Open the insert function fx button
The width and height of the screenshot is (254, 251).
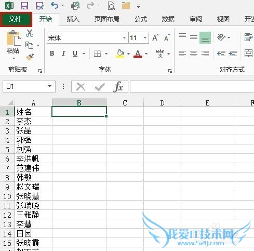click(118, 86)
